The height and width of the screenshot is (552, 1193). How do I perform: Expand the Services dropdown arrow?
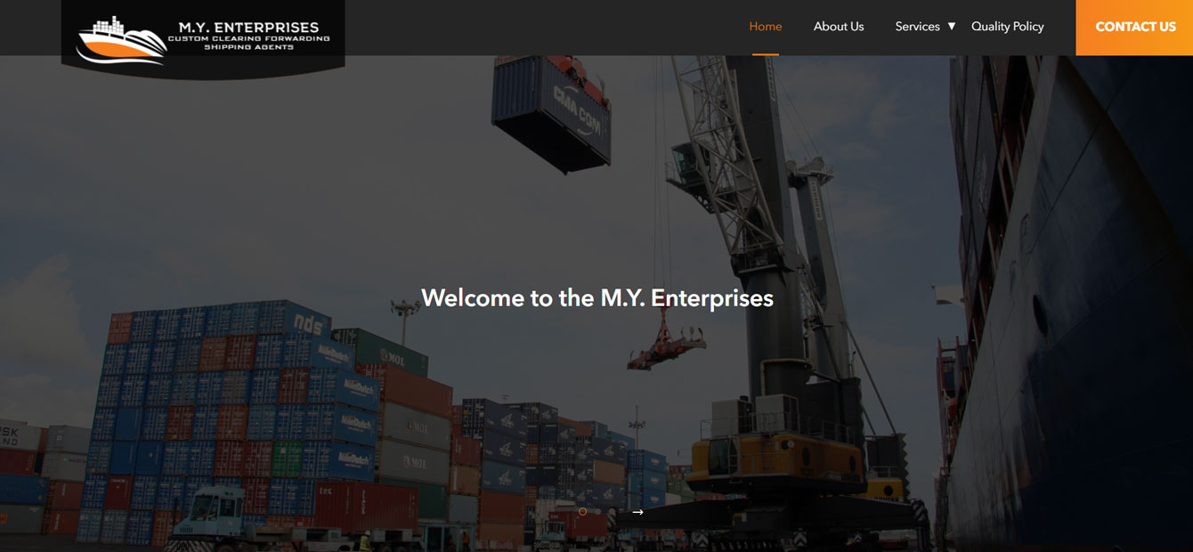(951, 27)
